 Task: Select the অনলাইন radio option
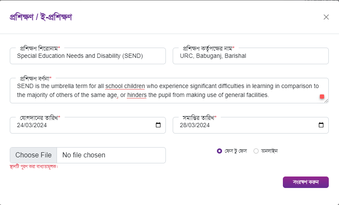(256, 151)
